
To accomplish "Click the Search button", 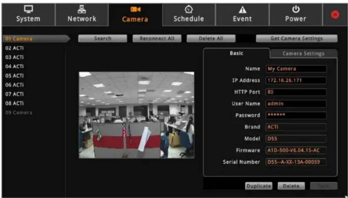I will [103, 38].
